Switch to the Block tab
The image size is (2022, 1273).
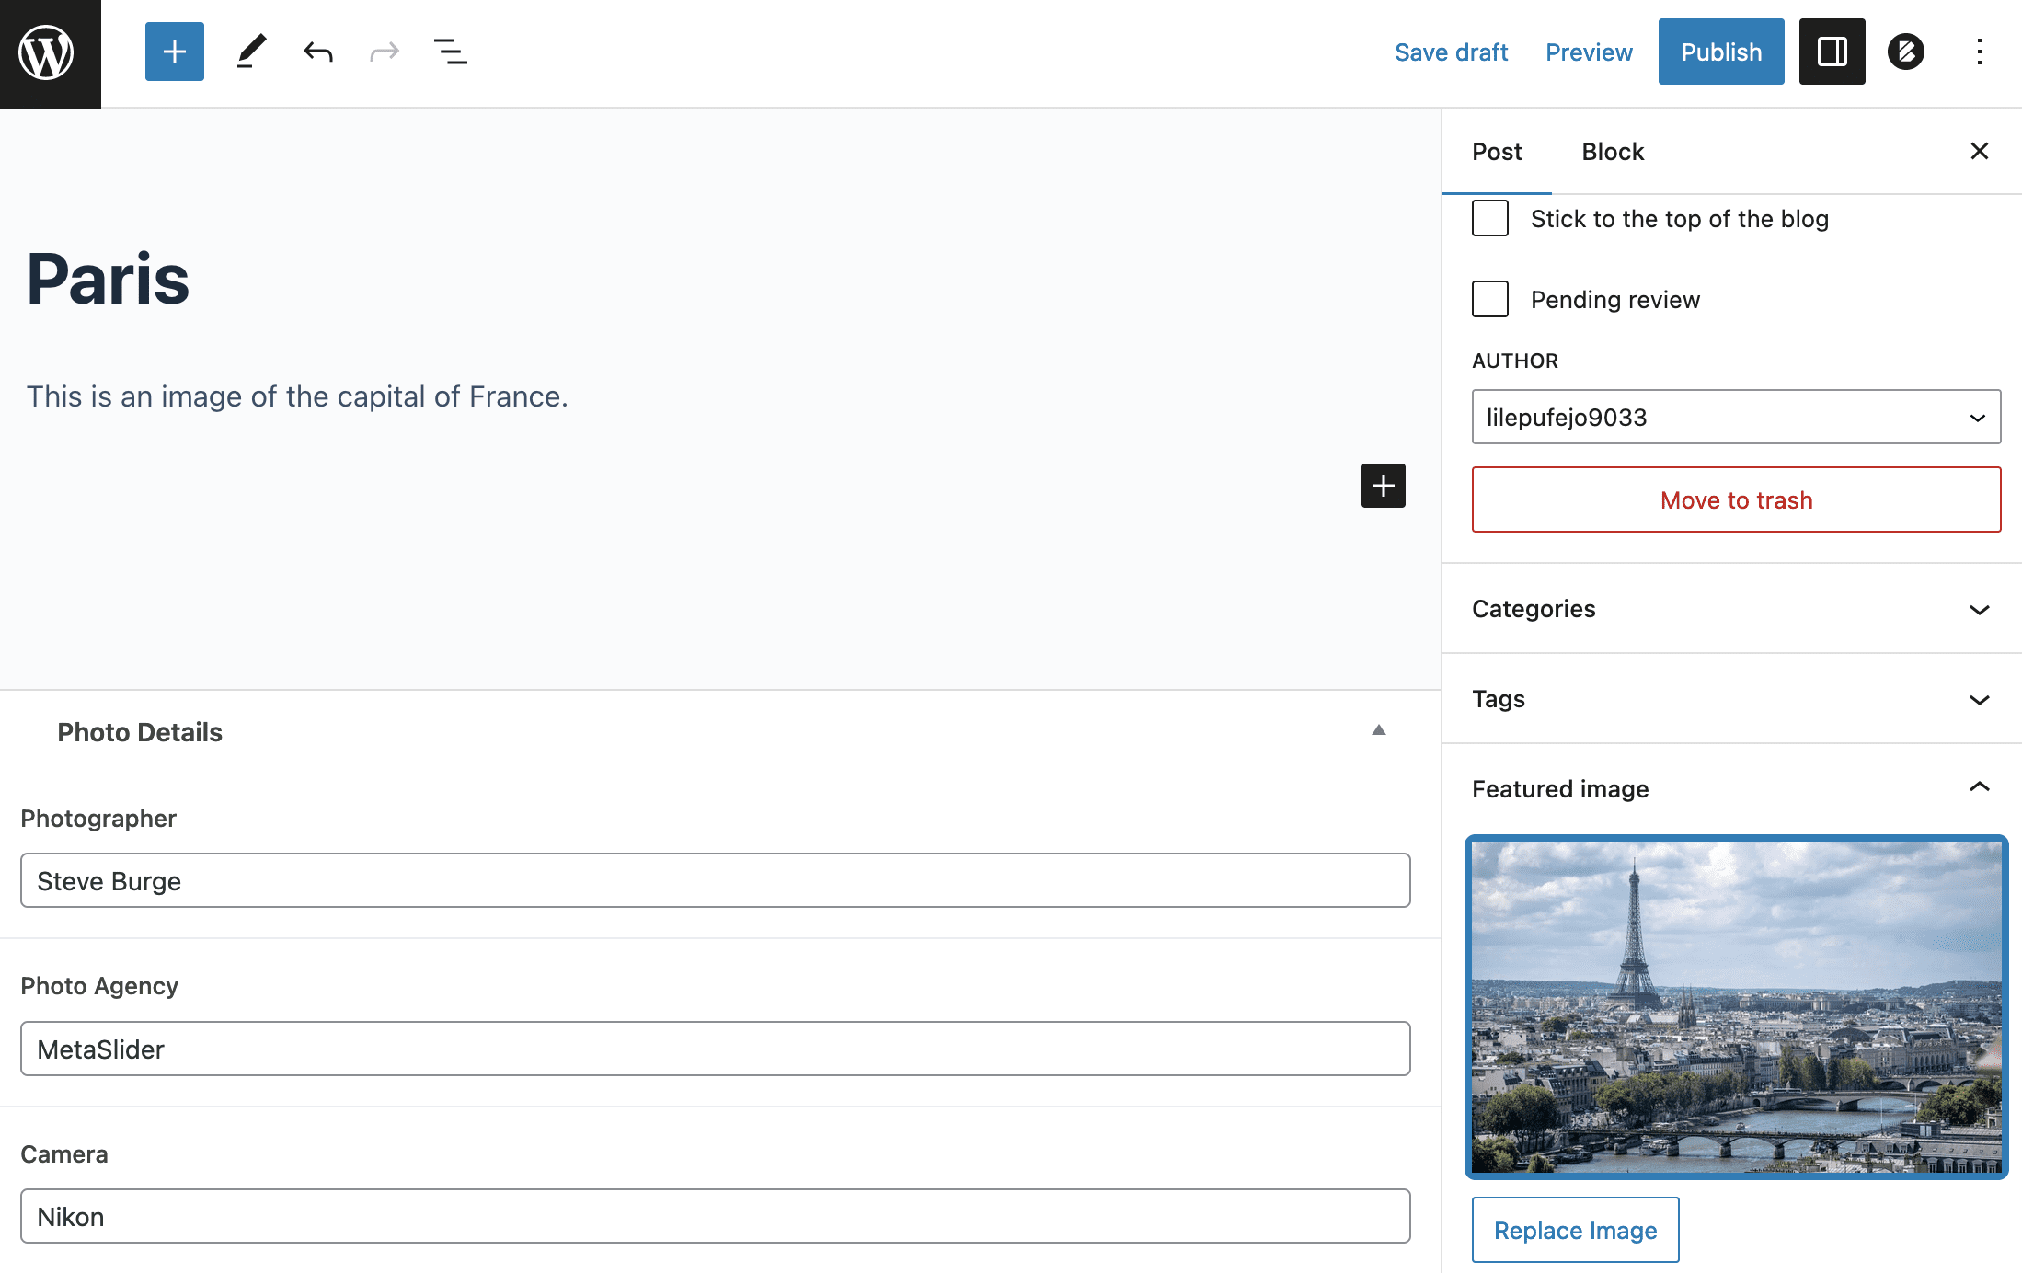point(1612,152)
